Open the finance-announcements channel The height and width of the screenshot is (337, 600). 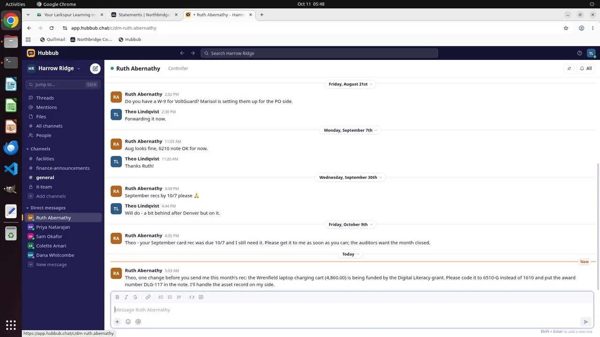62,168
